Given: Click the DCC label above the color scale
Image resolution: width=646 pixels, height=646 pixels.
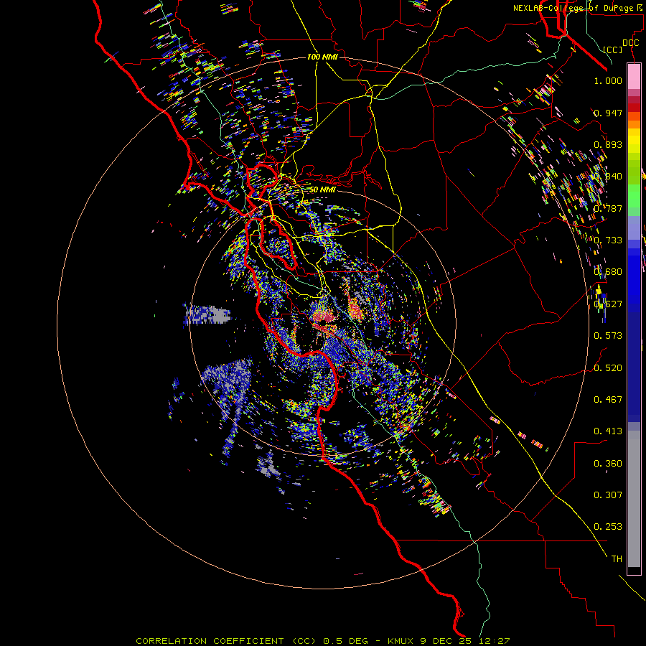Looking at the screenshot, I should [630, 43].
